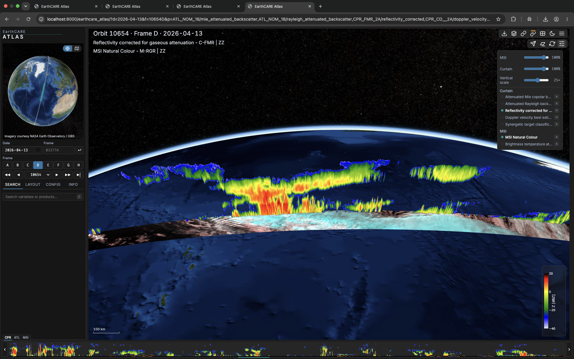574x359 pixels.
Task: Bookmark this page with star icon
Action: point(498,19)
